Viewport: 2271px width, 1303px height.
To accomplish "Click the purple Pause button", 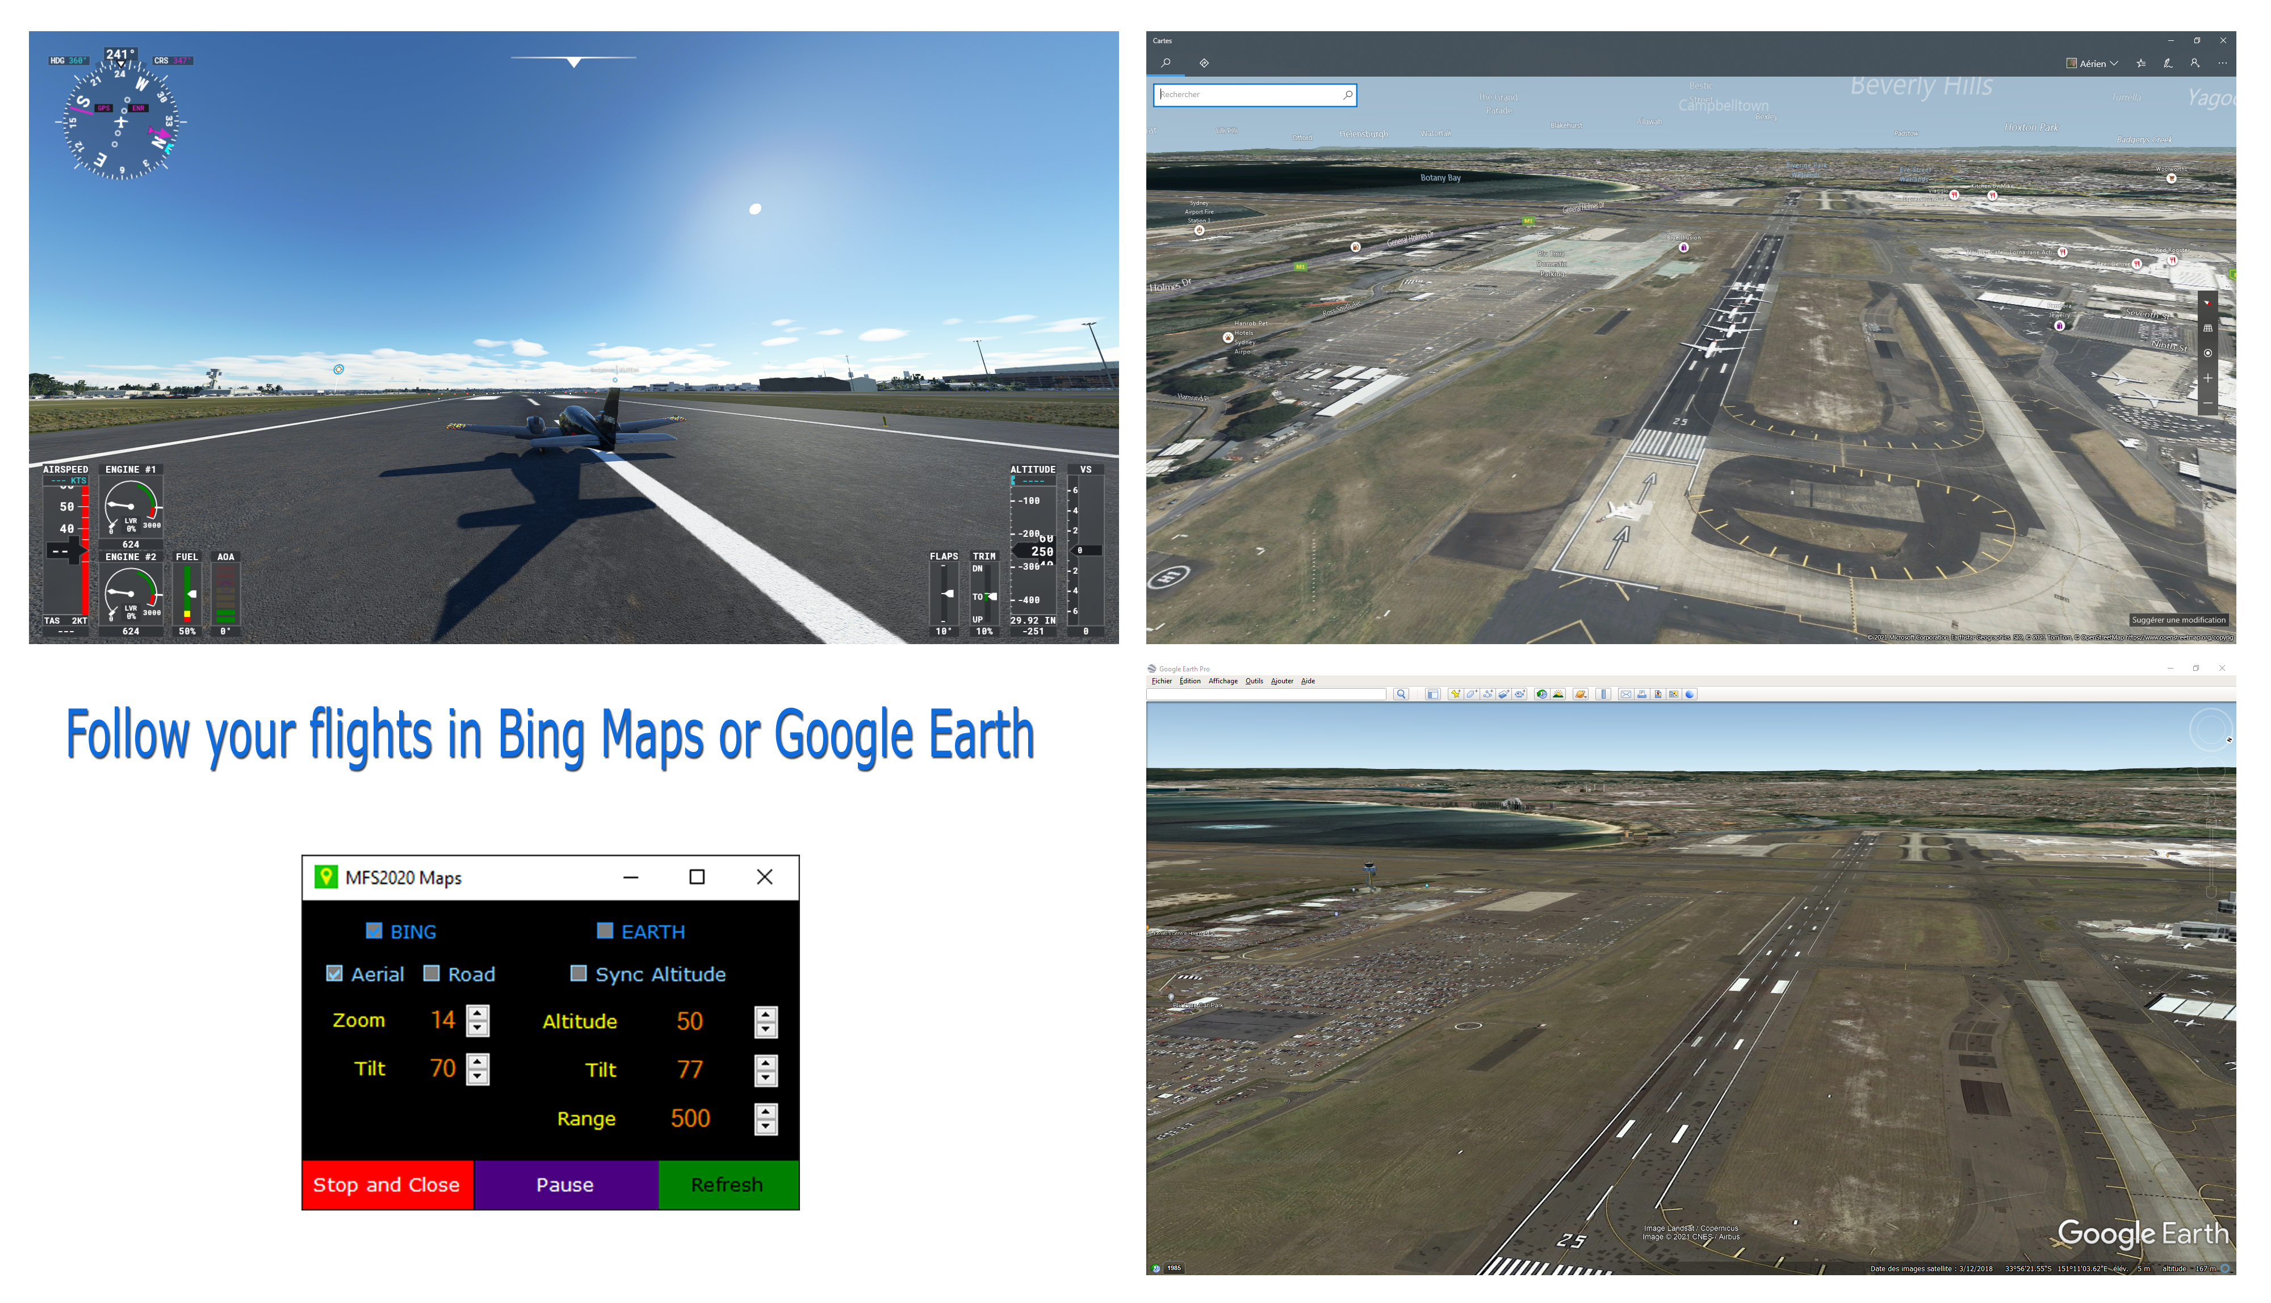I will 565,1184.
